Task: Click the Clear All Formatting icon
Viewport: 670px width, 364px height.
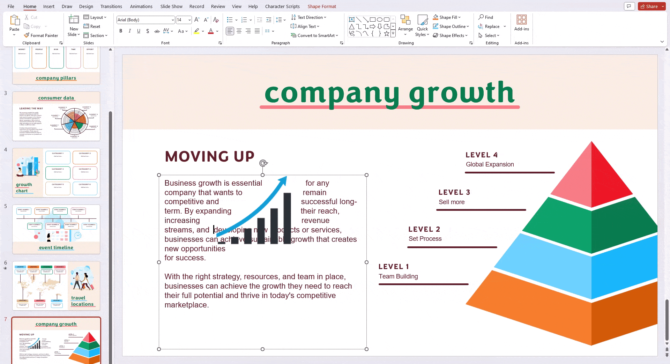Action: [x=216, y=20]
